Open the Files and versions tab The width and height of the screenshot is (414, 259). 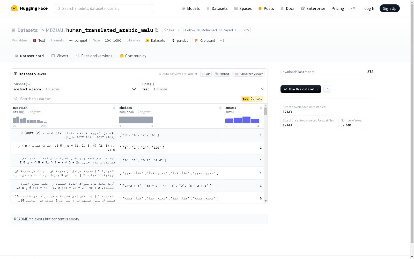tap(94, 56)
